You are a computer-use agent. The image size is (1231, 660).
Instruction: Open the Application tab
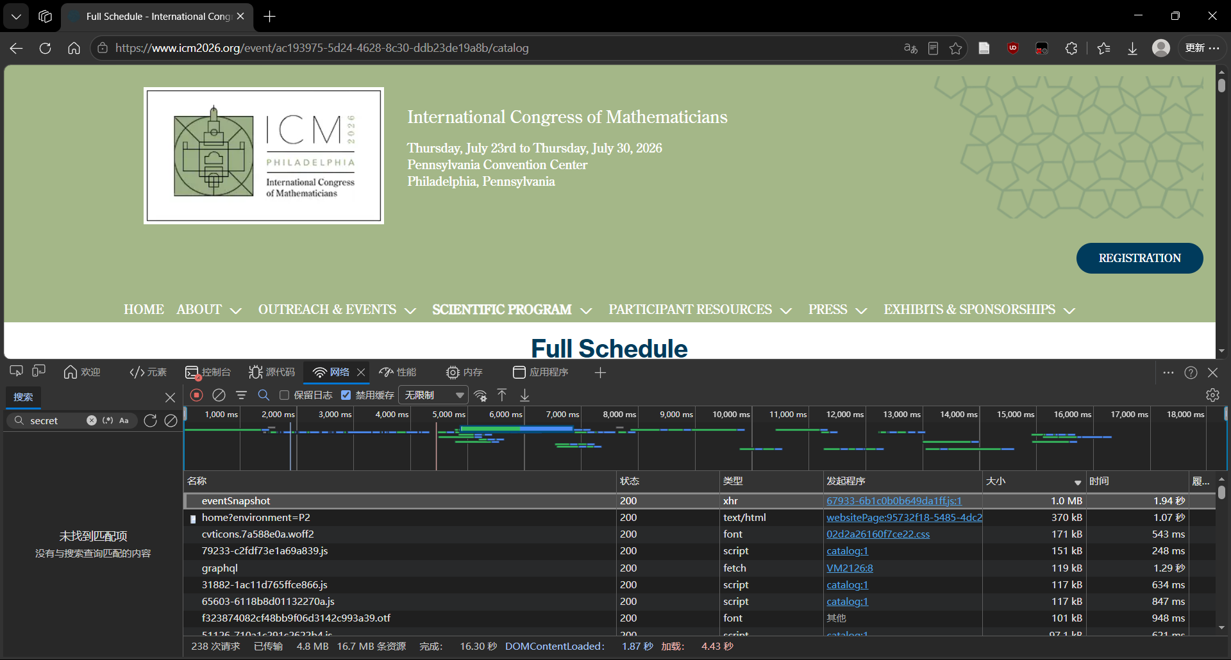tap(541, 372)
